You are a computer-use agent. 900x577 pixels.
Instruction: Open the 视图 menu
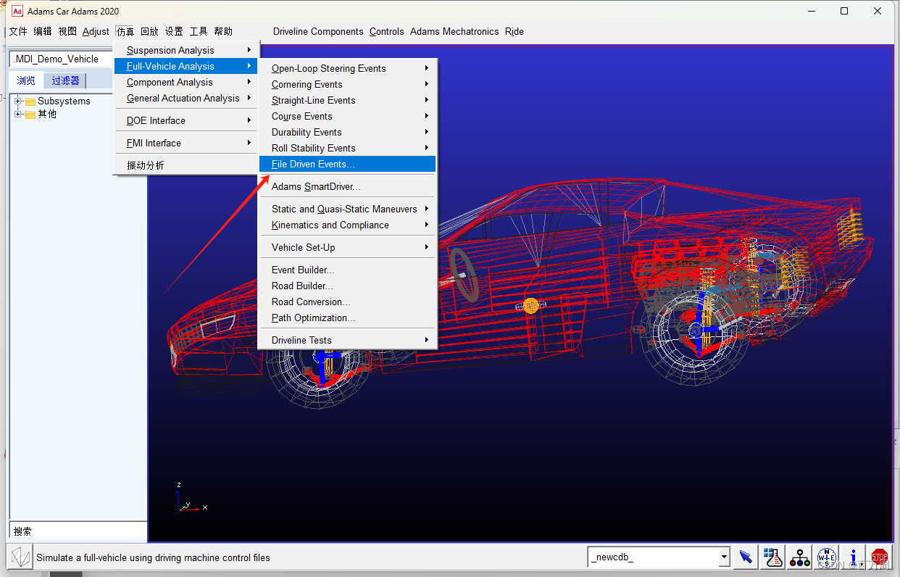(67, 31)
